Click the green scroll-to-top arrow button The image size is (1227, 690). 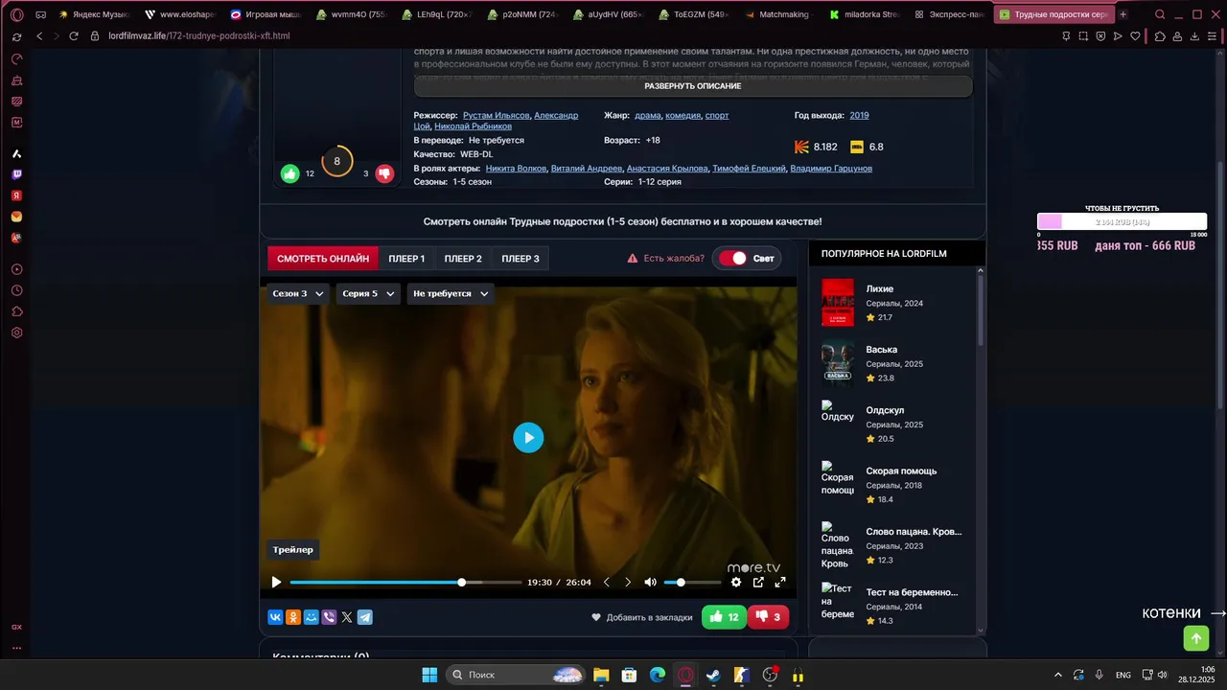tap(1196, 638)
